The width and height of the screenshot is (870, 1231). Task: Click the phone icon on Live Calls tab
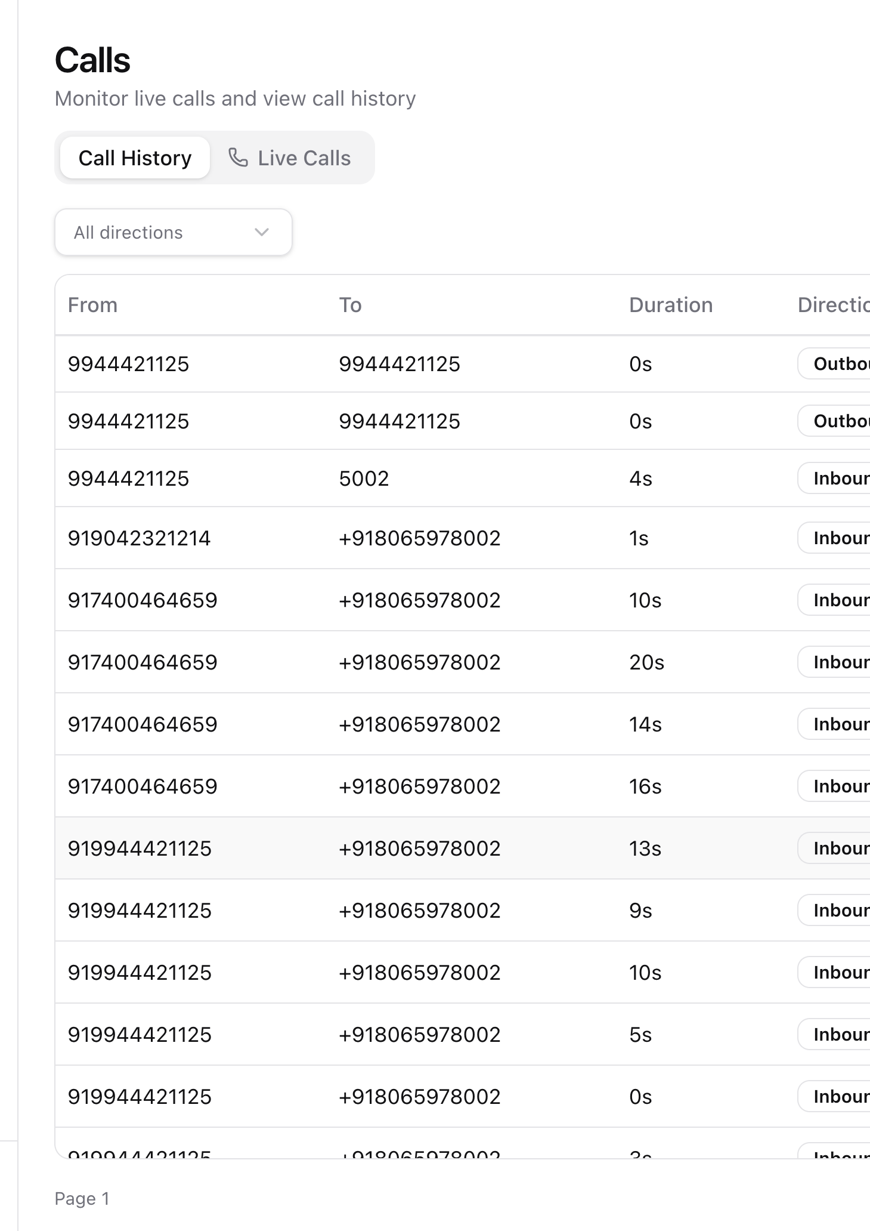click(x=238, y=158)
